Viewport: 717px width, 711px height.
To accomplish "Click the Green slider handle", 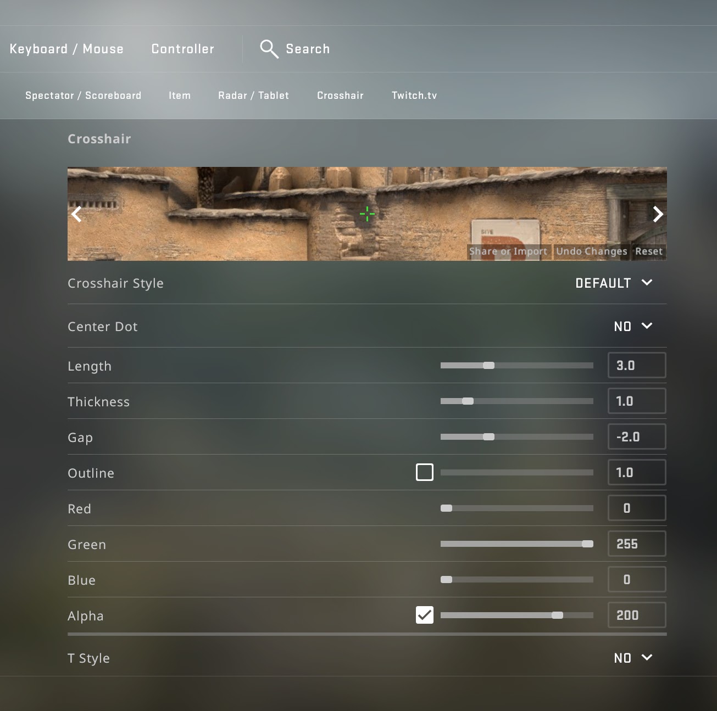I will (587, 544).
